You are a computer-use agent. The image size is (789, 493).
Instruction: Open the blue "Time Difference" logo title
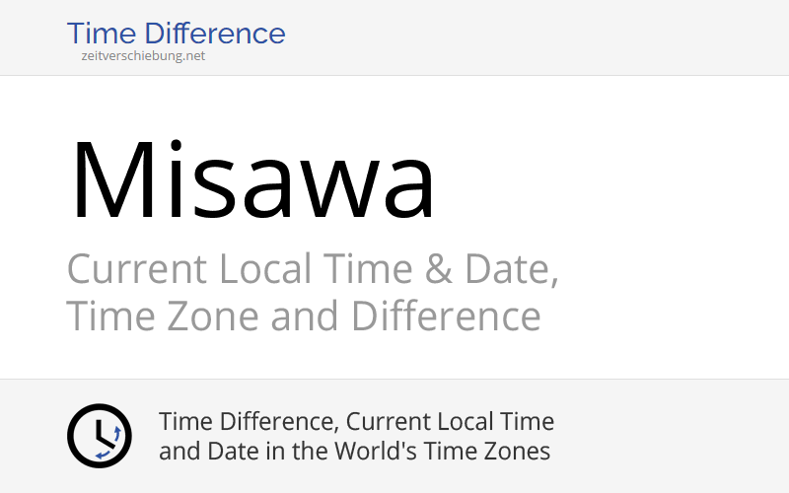tap(176, 33)
